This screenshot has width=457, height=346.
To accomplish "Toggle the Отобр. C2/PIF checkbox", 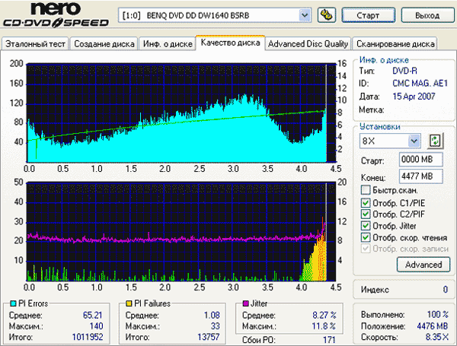I will [366, 214].
